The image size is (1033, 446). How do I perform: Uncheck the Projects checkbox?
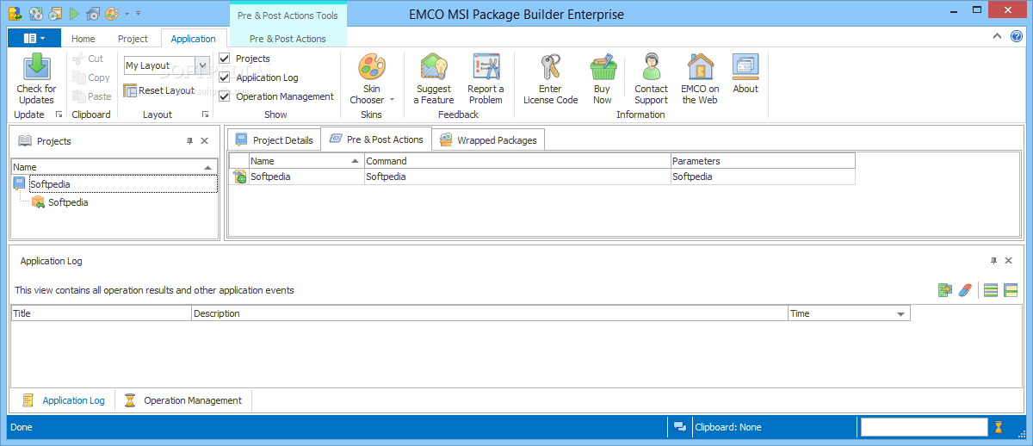[225, 59]
